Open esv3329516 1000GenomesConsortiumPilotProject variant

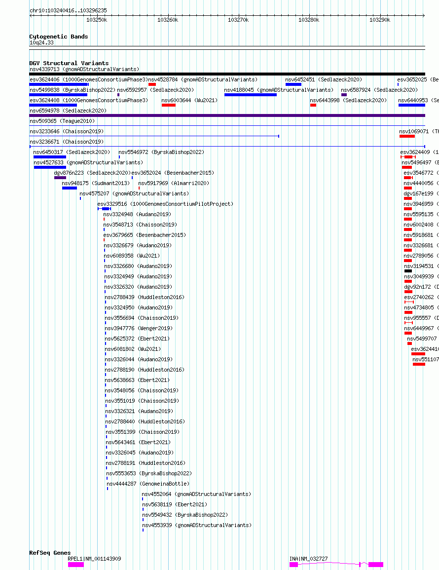point(165,204)
